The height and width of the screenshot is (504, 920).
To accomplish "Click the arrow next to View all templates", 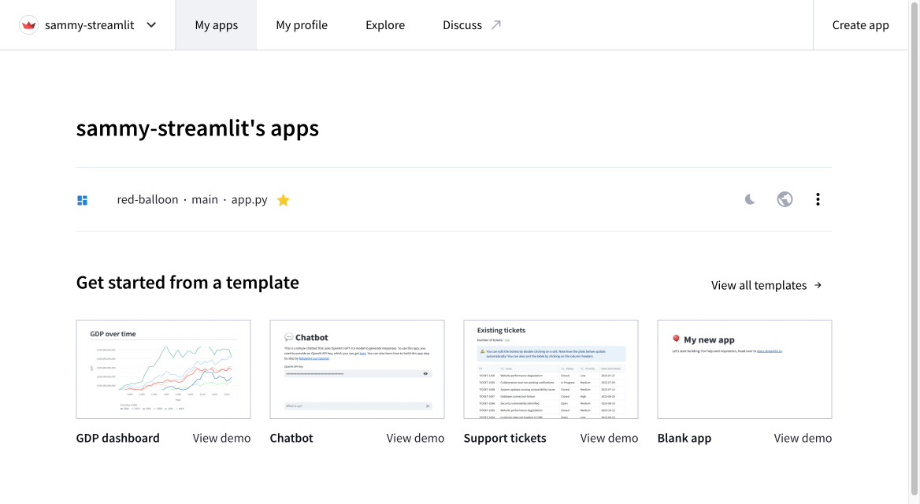I will 818,285.
